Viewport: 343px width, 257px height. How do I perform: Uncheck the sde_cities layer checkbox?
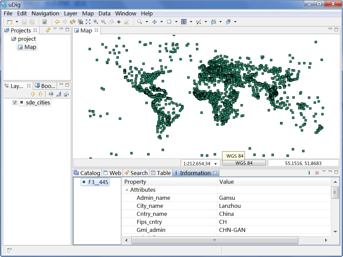pos(15,103)
